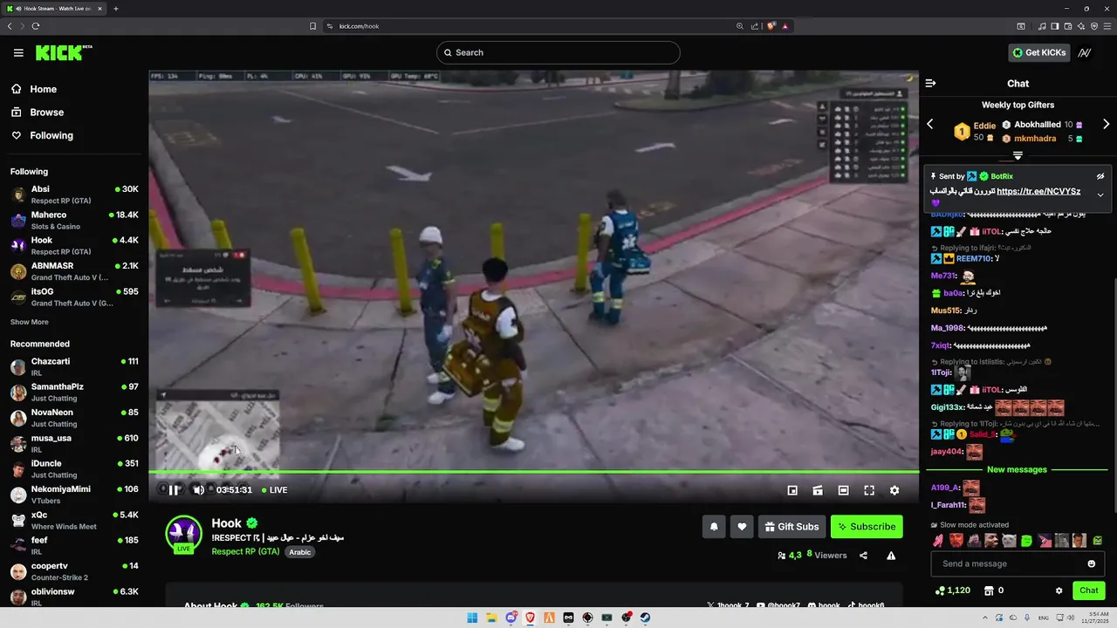
Task: Click the bookmark icon in address bar
Action: 312,26
